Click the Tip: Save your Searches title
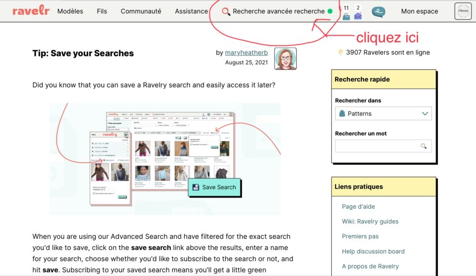The width and height of the screenshot is (476, 276). tap(83, 53)
